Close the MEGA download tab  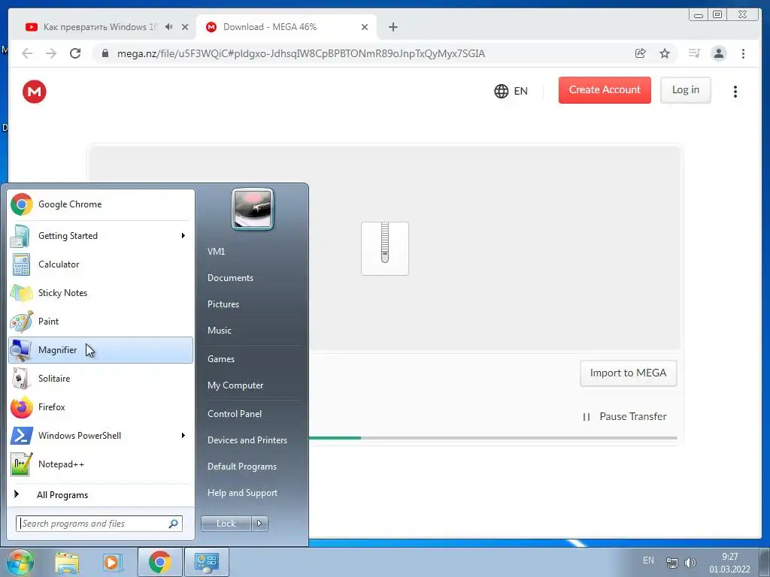pos(365,27)
